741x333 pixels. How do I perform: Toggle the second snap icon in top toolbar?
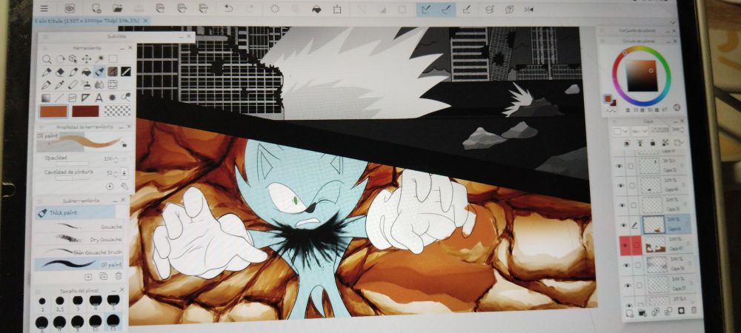coord(447,10)
